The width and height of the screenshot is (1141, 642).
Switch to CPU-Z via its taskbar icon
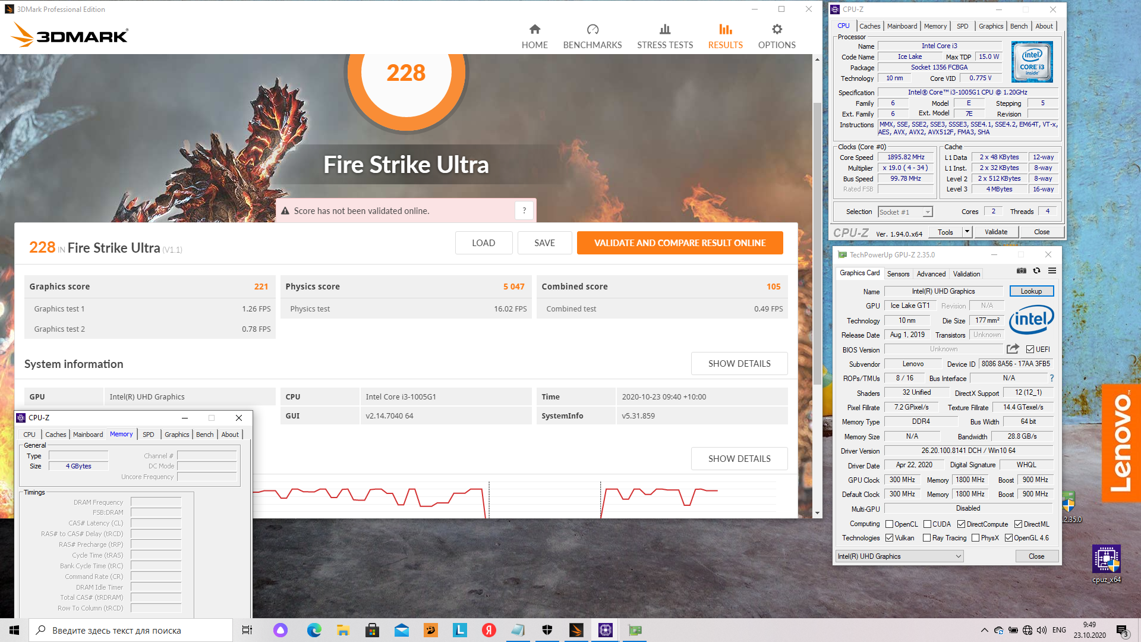[x=606, y=630]
